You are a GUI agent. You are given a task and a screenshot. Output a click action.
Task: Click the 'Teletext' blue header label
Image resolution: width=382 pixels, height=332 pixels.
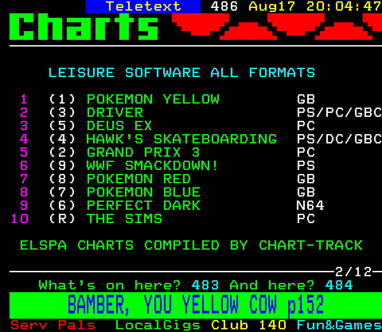point(143,6)
